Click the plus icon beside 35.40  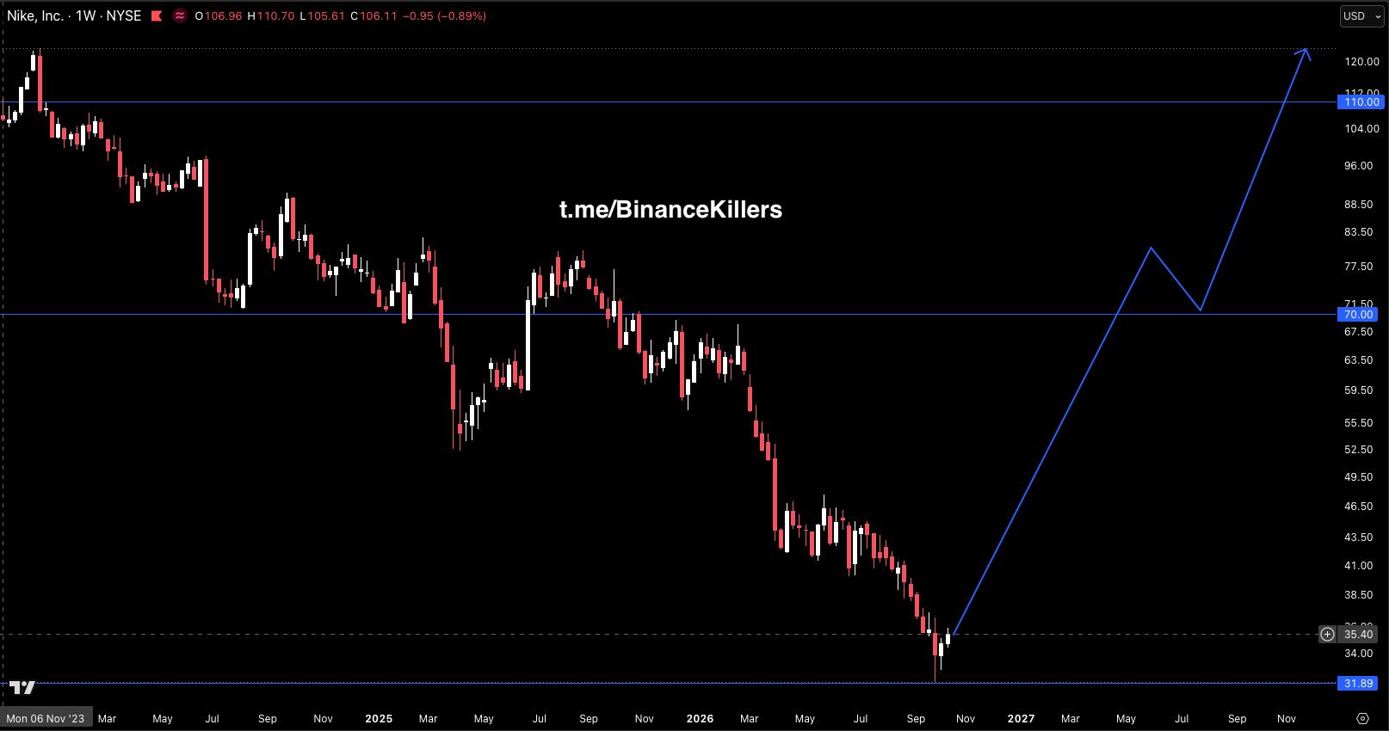point(1328,635)
